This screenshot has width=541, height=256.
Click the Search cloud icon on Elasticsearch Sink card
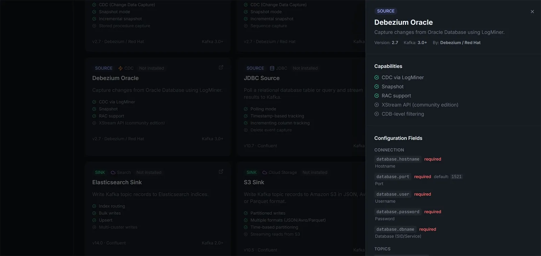click(113, 172)
